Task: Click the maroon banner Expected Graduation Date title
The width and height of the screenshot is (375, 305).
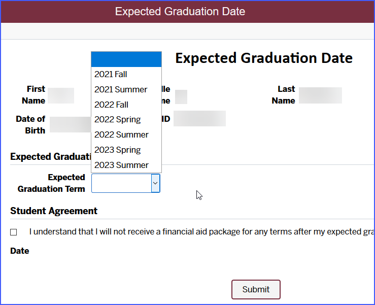Action: coord(180,12)
